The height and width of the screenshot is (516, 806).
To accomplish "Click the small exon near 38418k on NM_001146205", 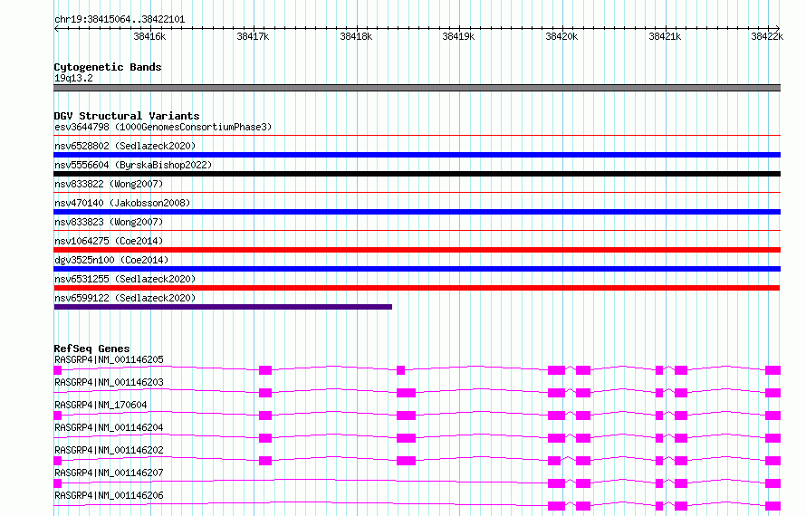I will pos(401,370).
